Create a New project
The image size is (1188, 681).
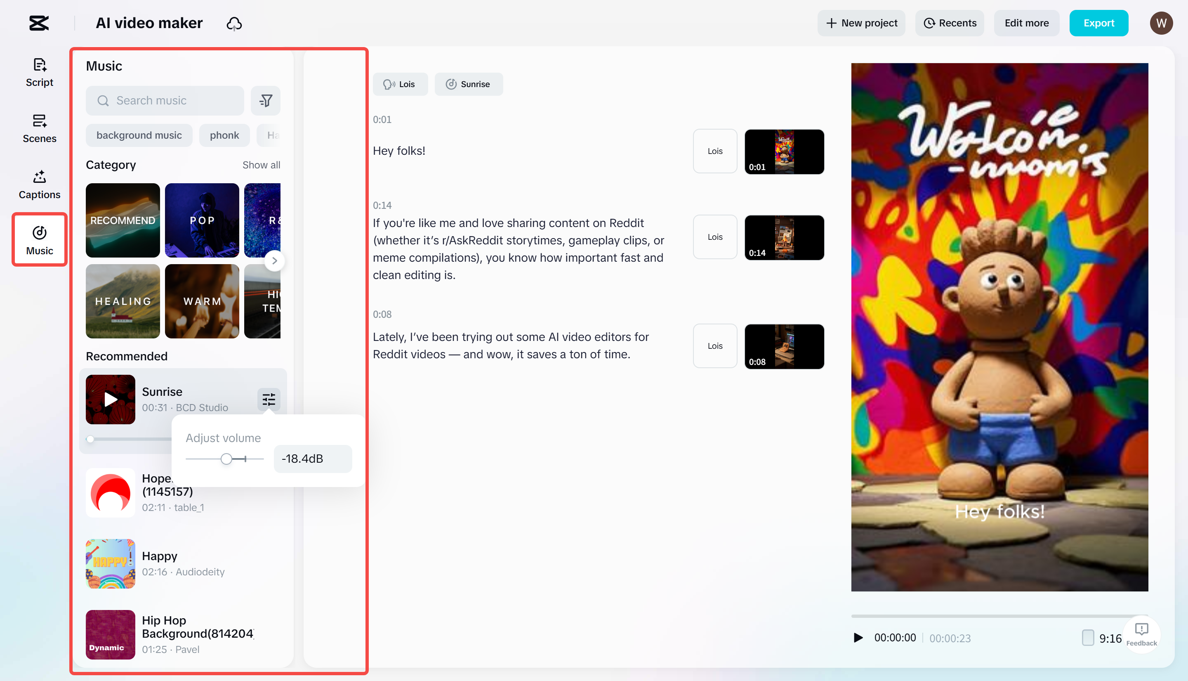tap(861, 23)
